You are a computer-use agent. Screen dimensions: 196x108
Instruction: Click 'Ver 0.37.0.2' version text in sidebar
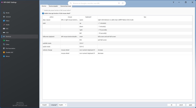coord(20,103)
